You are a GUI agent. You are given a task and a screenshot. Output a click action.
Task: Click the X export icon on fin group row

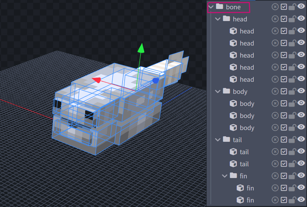pos(275,176)
